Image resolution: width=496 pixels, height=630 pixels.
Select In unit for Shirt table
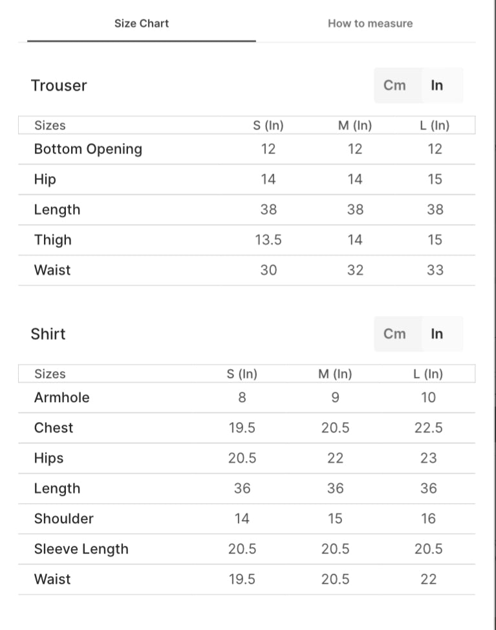coord(437,334)
